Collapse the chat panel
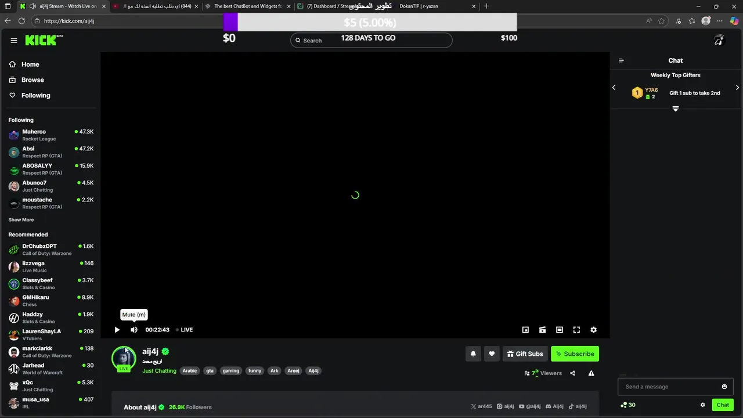This screenshot has width=743, height=418. pos(621,60)
